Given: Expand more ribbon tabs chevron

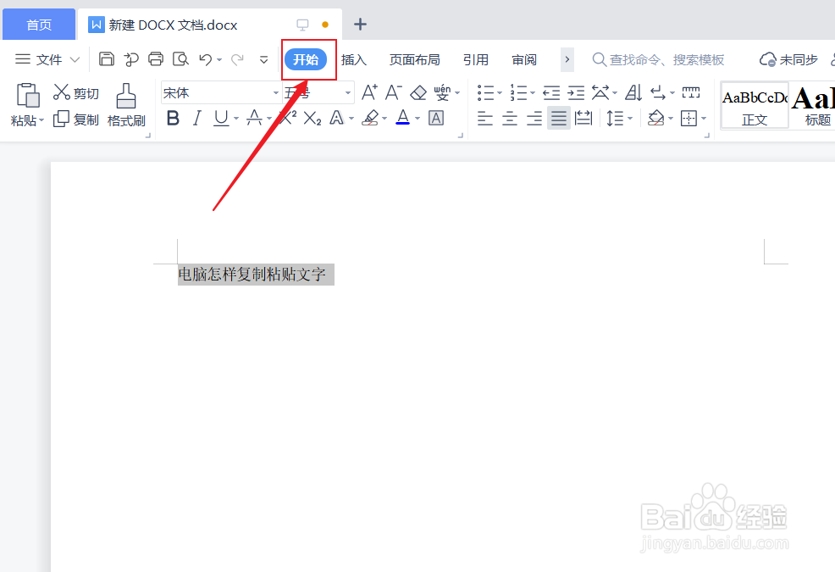Looking at the screenshot, I should tap(567, 59).
